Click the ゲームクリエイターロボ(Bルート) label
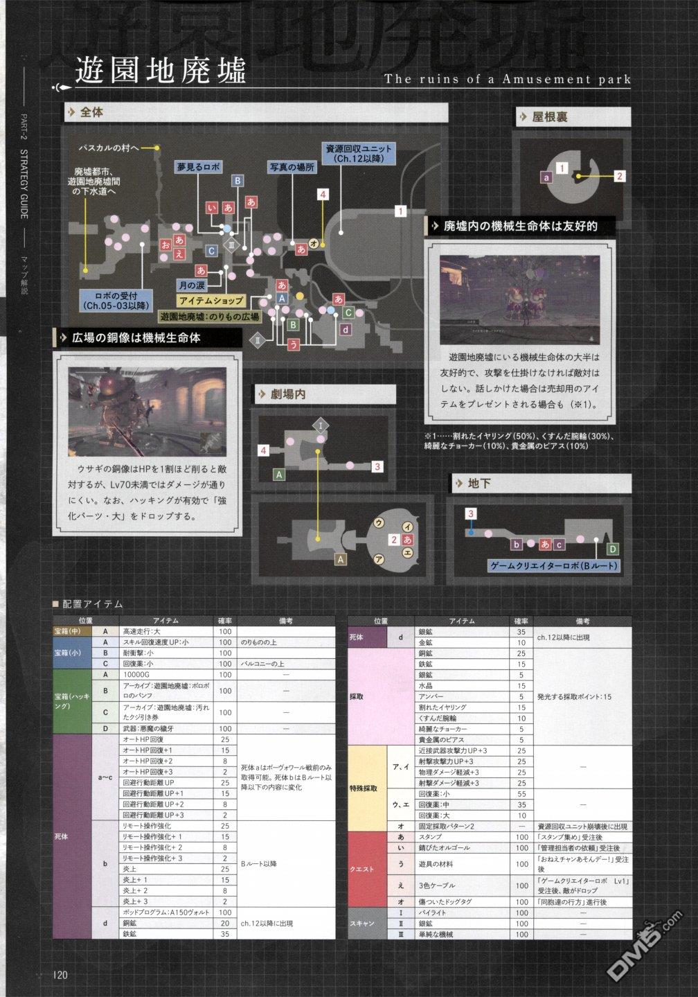Image resolution: width=698 pixels, height=997 pixels. (x=553, y=565)
